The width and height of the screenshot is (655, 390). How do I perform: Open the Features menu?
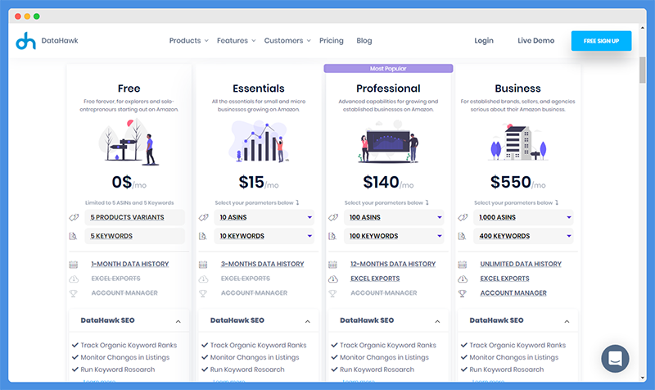point(236,40)
